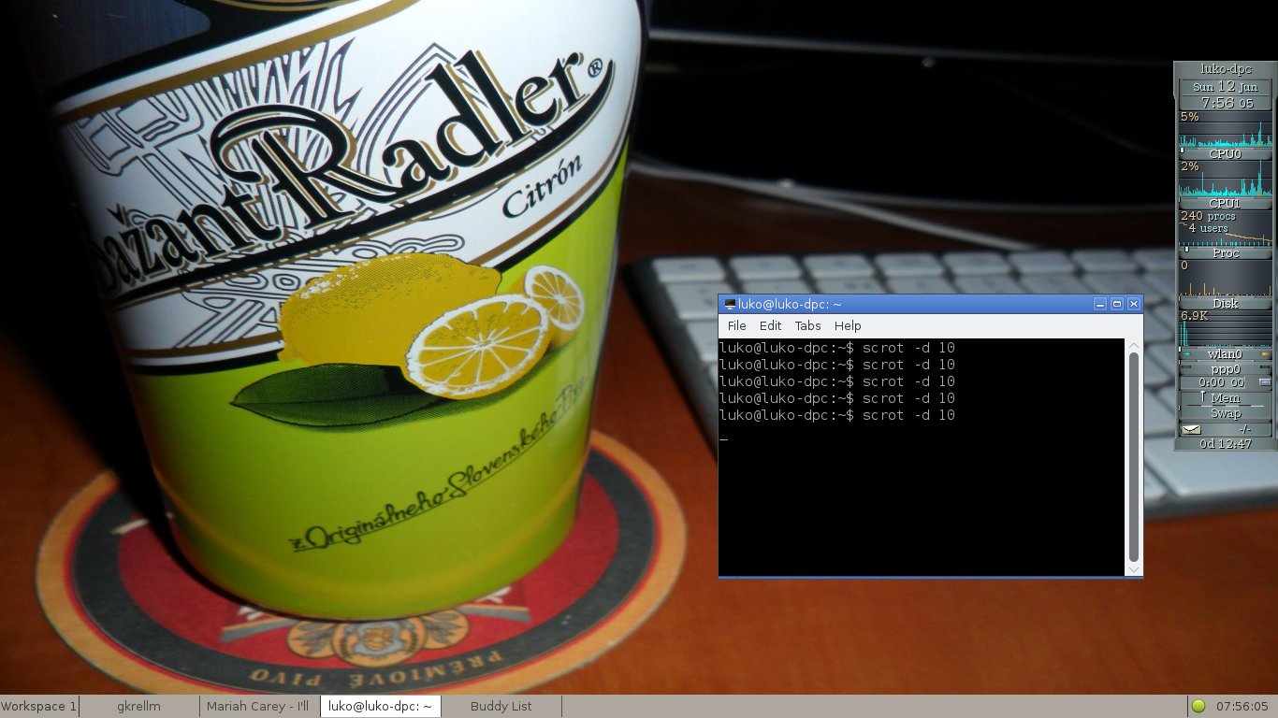Click the Swap meter in gkrellm
Viewport: 1278px width, 718px height.
click(1226, 413)
